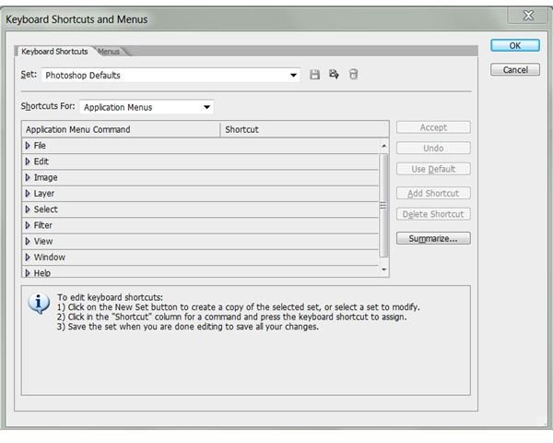Screen dimensions: 553x443
Task: Click the Application Menu Command column header
Action: pos(121,129)
